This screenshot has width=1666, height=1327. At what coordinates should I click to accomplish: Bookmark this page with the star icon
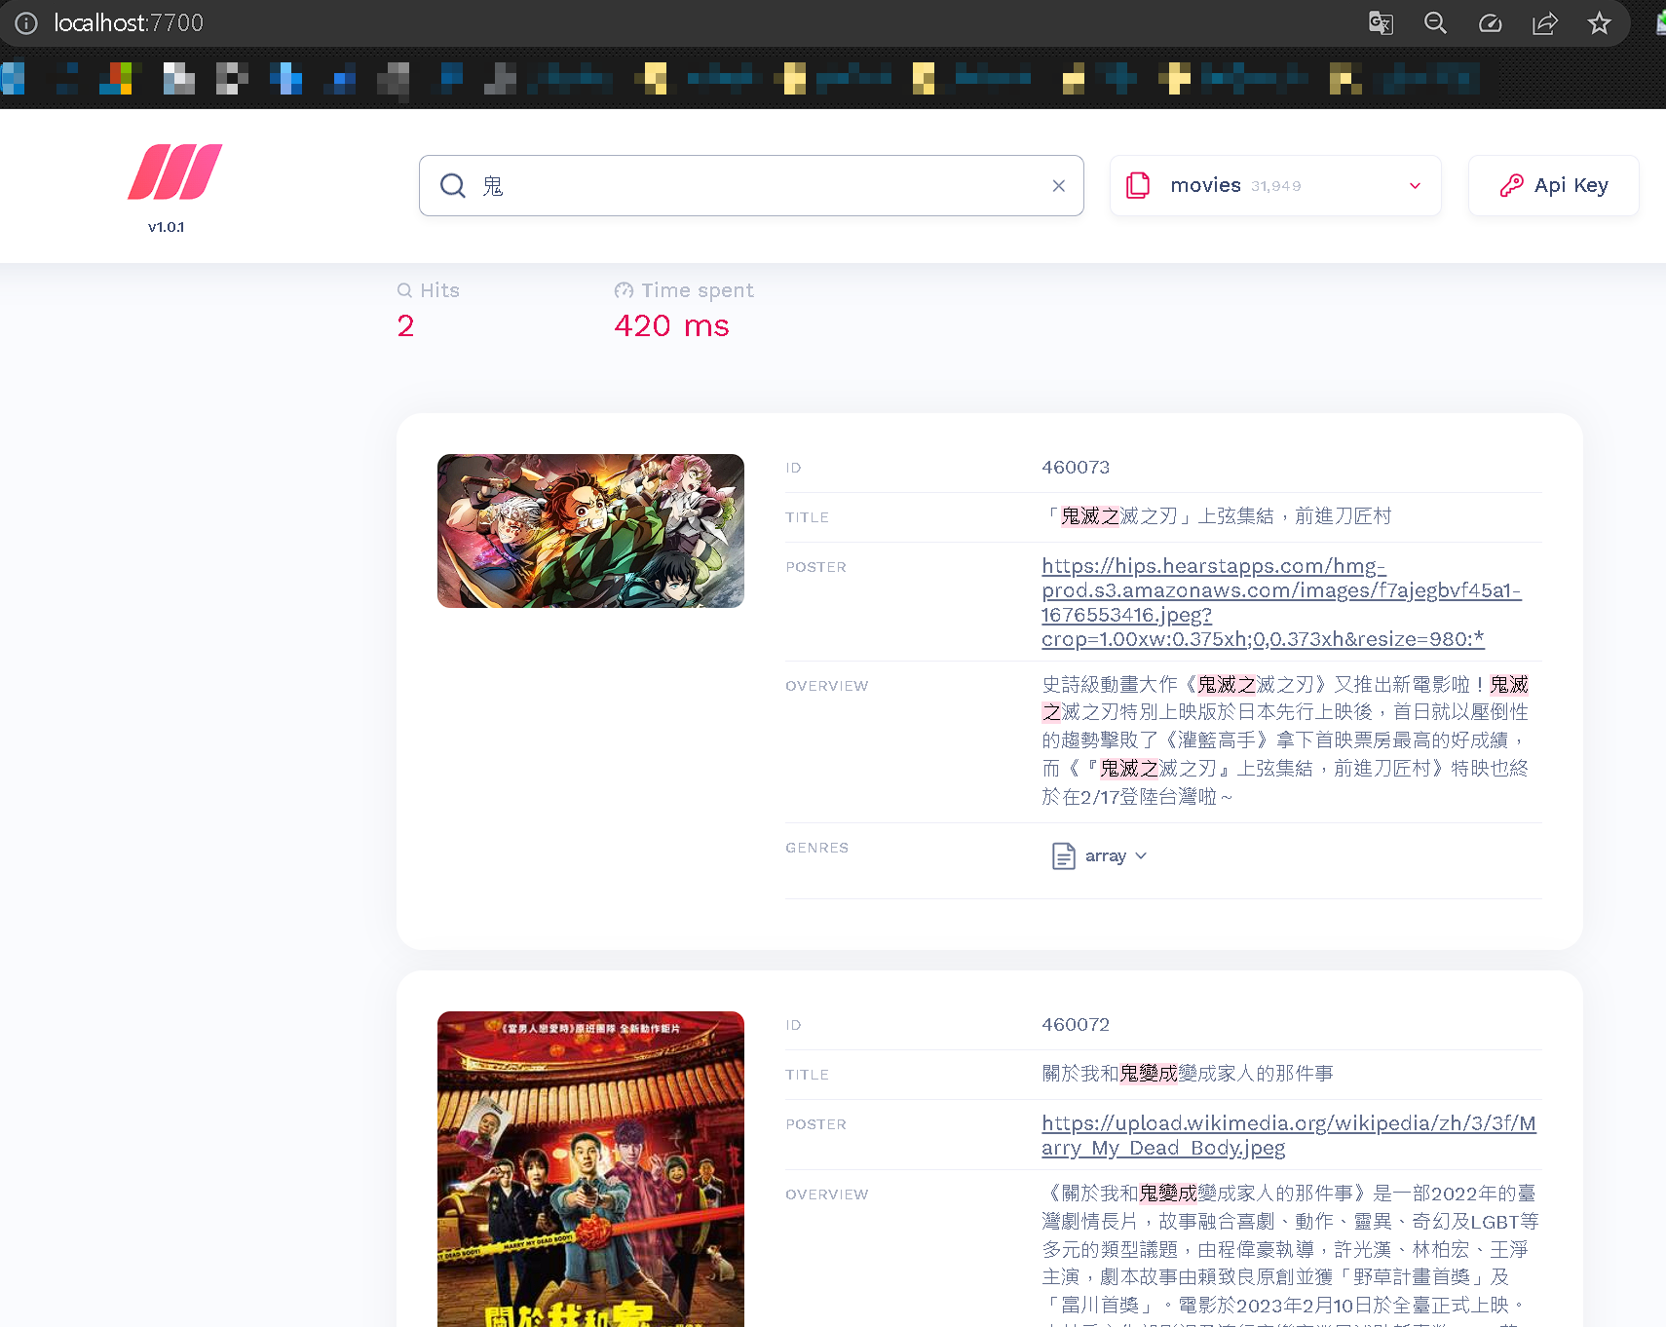1600,23
